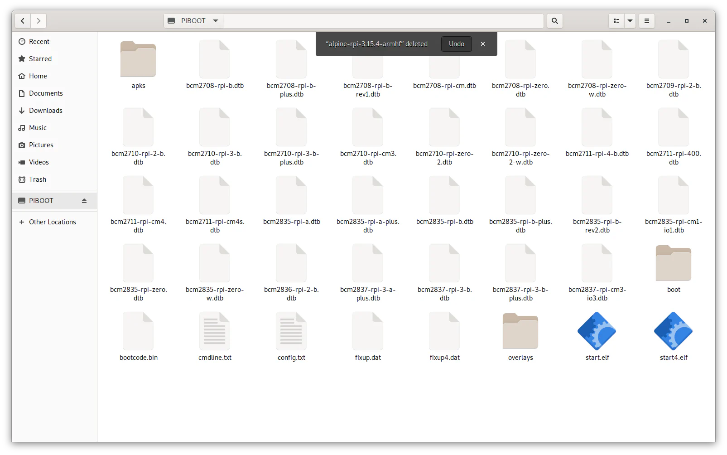Screen dimensions: 727x455
Task: Select the bootcode.bin file icon
Action: click(x=138, y=331)
